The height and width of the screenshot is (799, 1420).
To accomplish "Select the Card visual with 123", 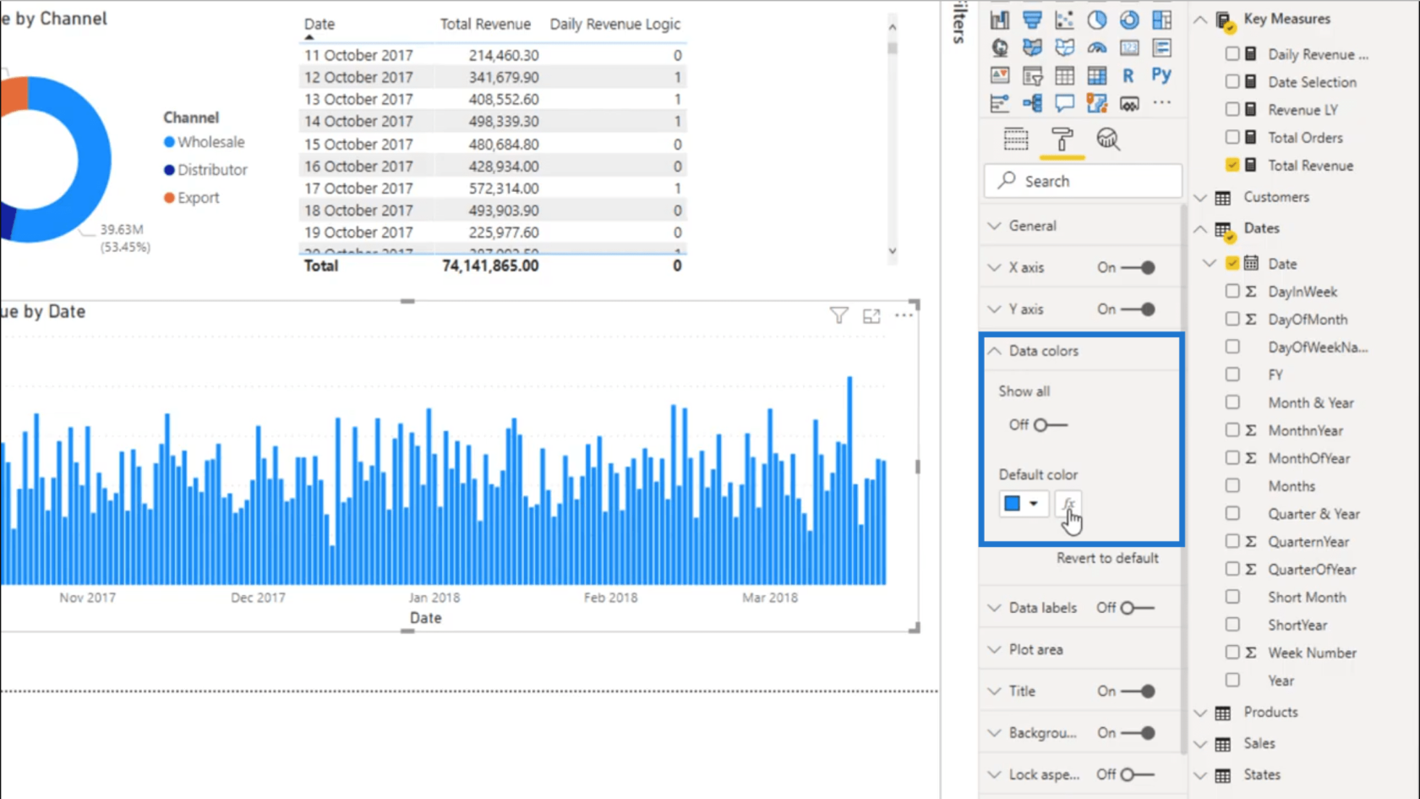I will 1129,47.
